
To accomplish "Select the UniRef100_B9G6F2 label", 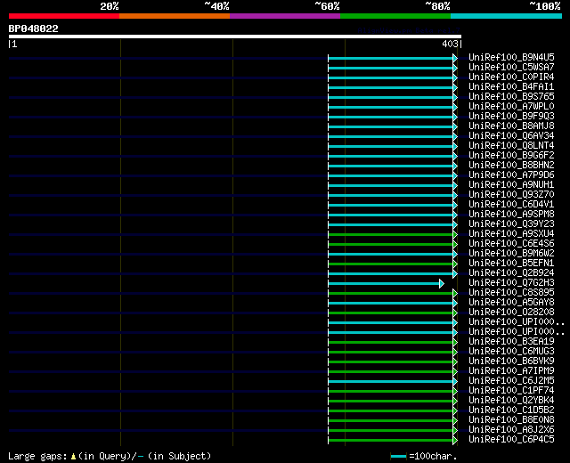I will (x=511, y=155).
